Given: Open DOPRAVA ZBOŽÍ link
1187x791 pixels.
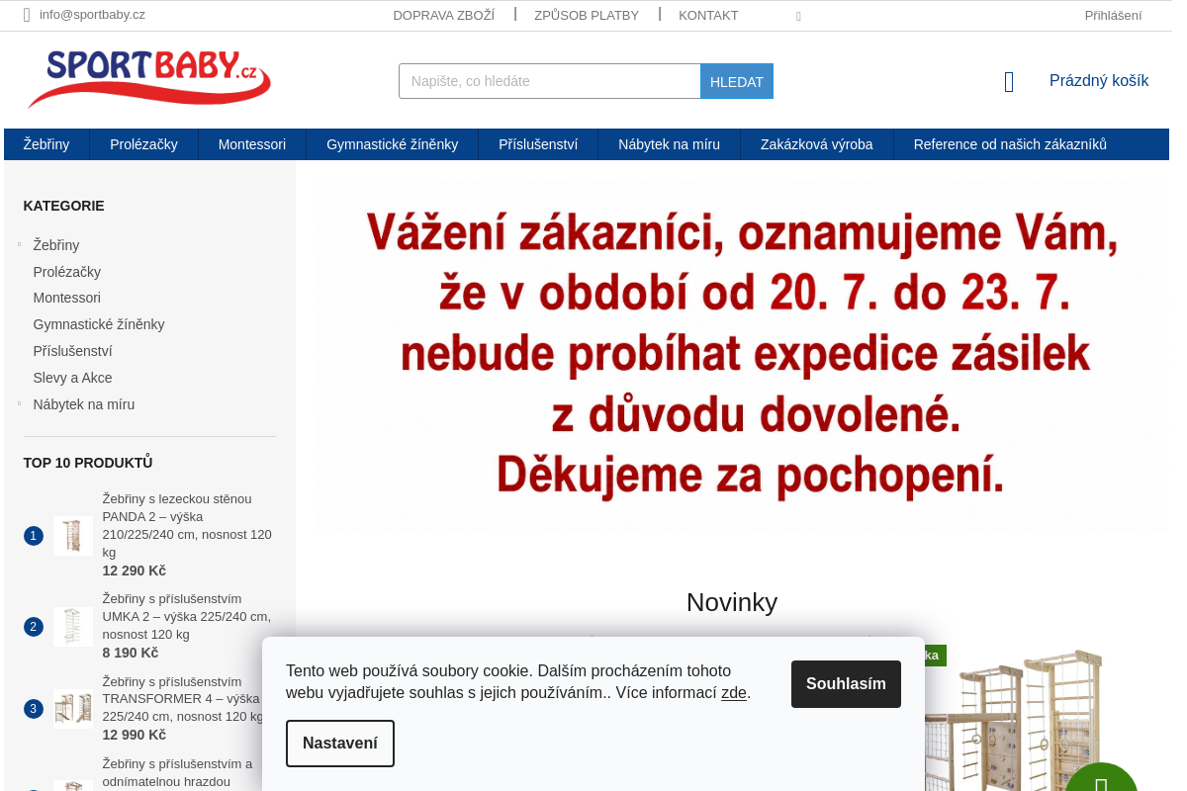Looking at the screenshot, I should pos(444,16).
